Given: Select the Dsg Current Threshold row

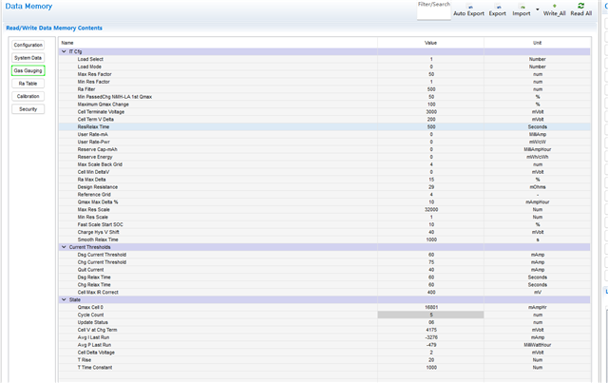Looking at the screenshot, I should 325,255.
